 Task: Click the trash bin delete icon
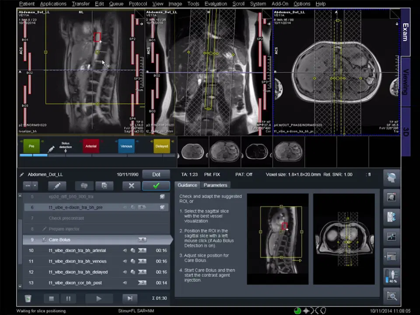28,298
